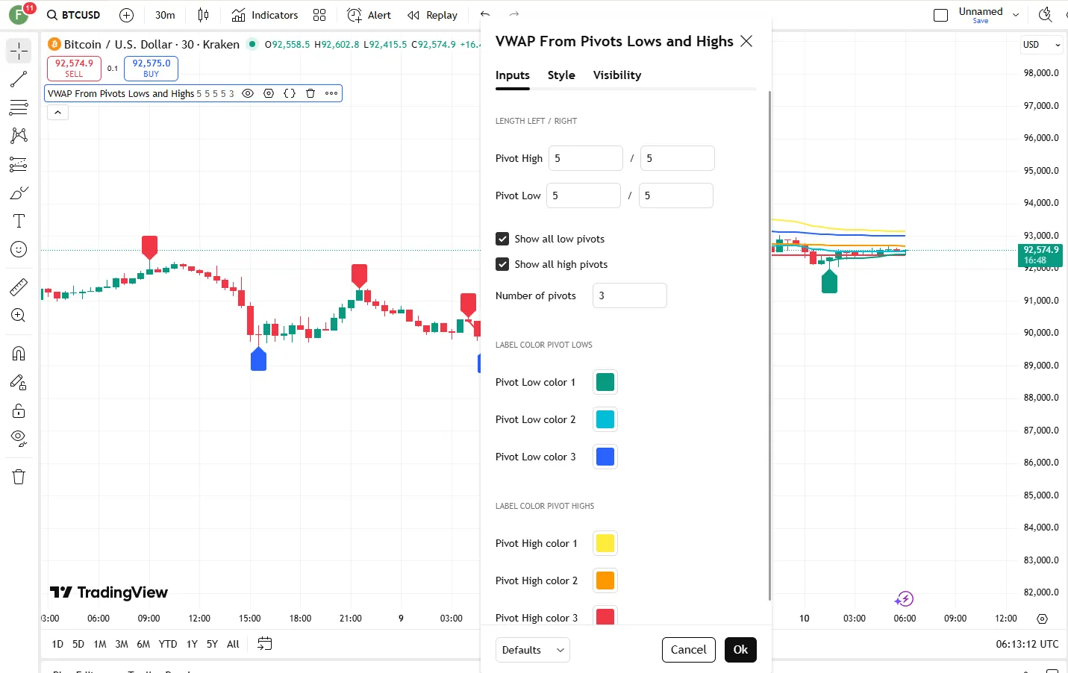Change Pivot Low color 3 swatch
The height and width of the screenshot is (673, 1068).
click(605, 457)
